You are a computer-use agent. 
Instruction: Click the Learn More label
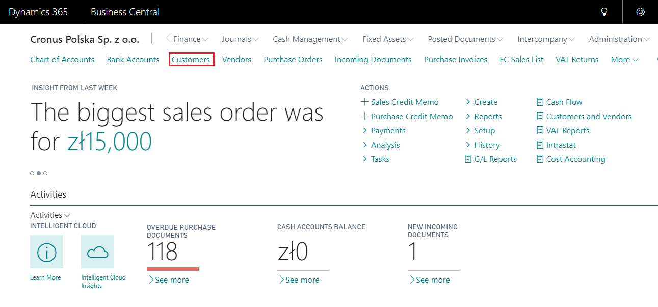(x=45, y=277)
